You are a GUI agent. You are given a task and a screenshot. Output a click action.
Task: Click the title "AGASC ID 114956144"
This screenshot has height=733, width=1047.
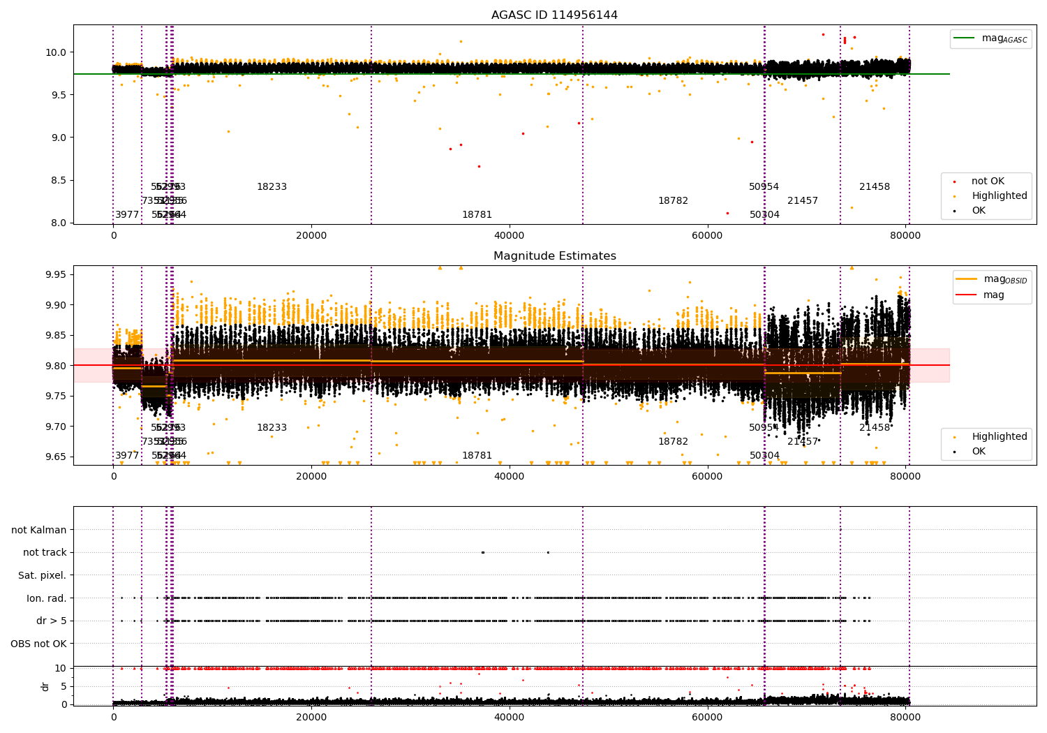pos(554,15)
